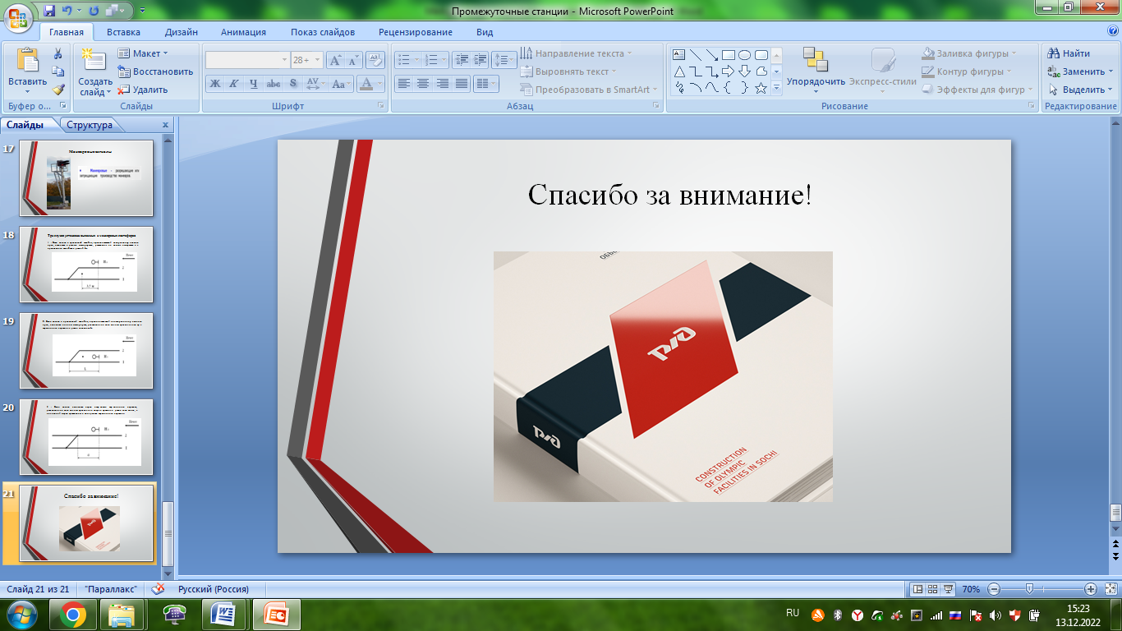This screenshot has width=1122, height=631.
Task: Select the arrow line shape
Action: tap(712, 55)
